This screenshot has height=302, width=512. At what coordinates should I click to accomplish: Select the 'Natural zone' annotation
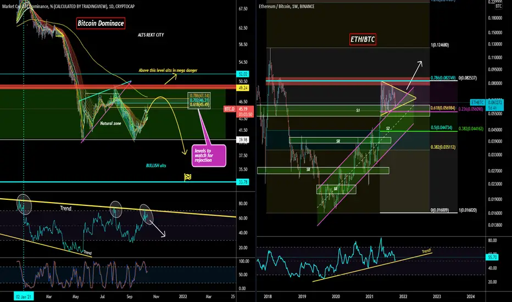point(110,123)
